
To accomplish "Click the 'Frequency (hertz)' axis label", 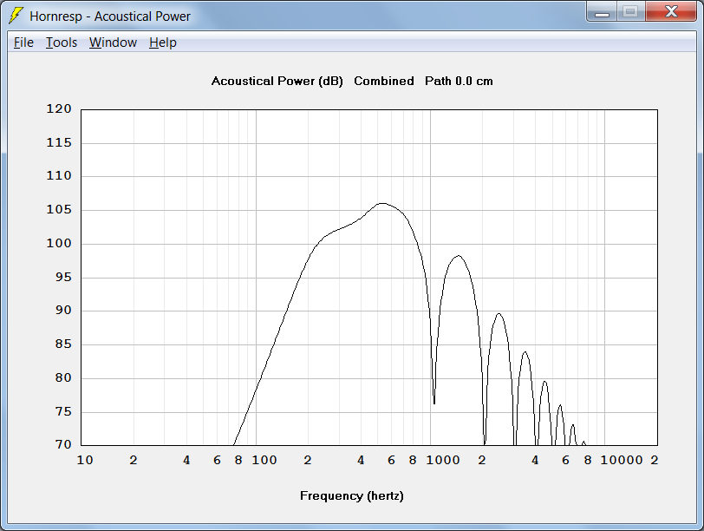I will click(351, 496).
